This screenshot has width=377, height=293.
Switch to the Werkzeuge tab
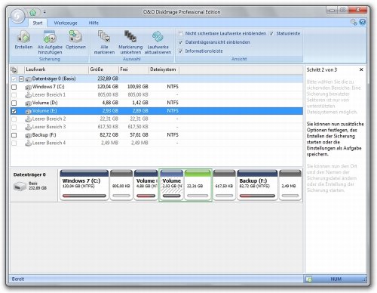point(66,23)
